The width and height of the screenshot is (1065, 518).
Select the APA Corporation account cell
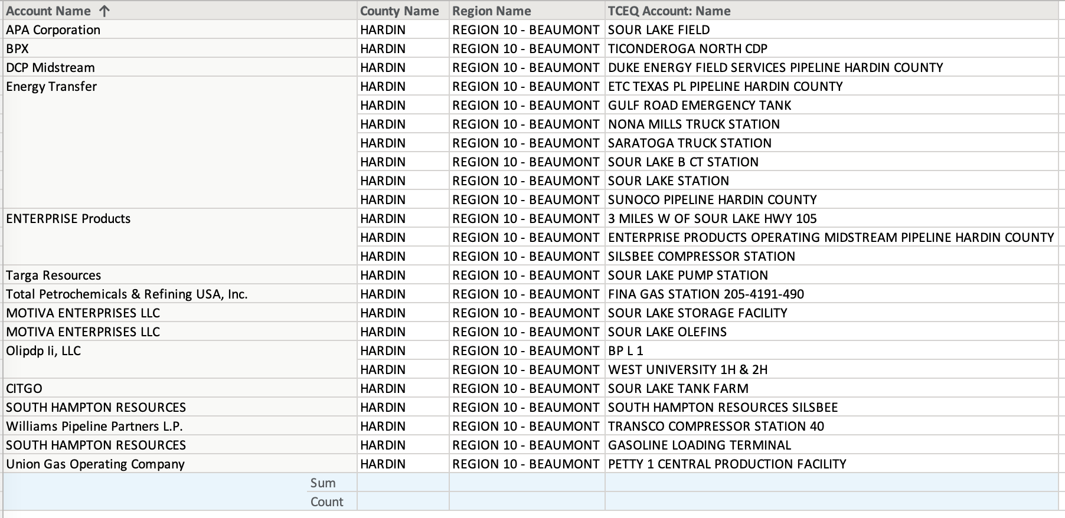pyautogui.click(x=53, y=30)
